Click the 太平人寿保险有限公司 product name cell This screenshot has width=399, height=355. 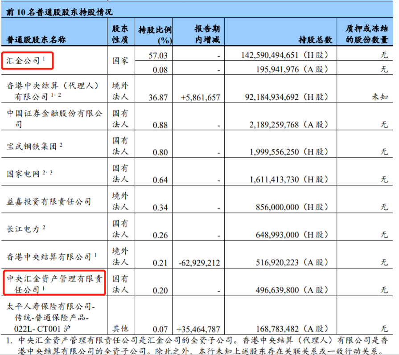[x=51, y=318]
